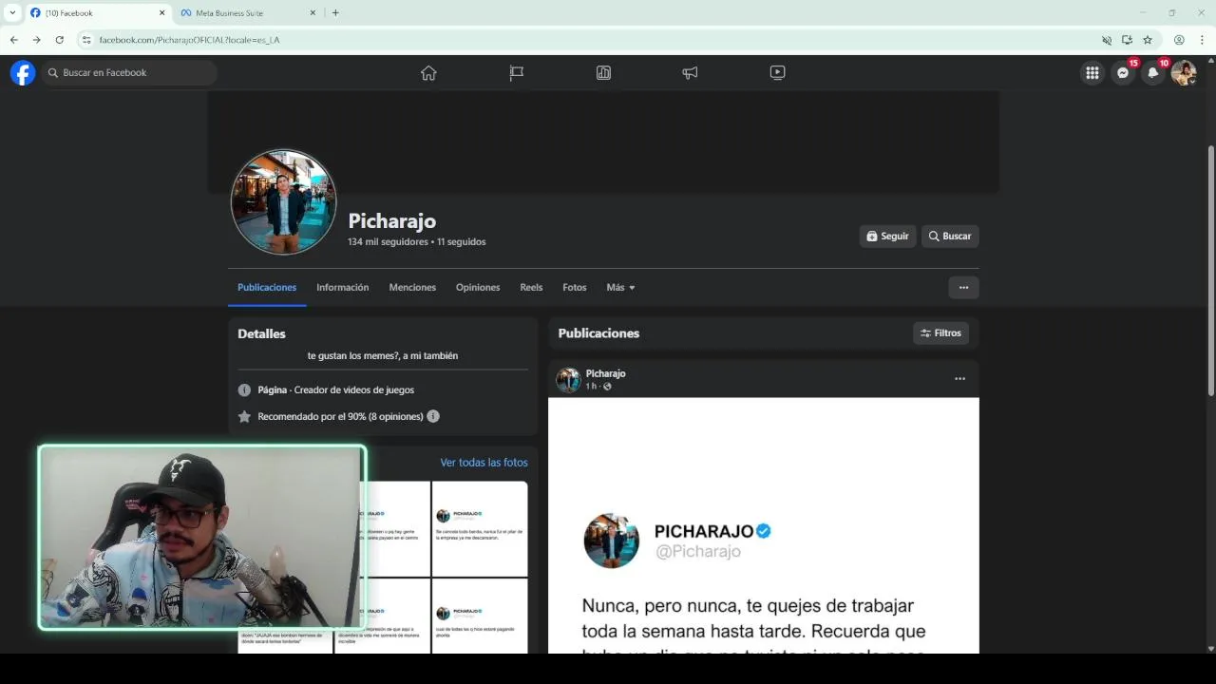Open Messenger chats icon

[x=1123, y=72]
